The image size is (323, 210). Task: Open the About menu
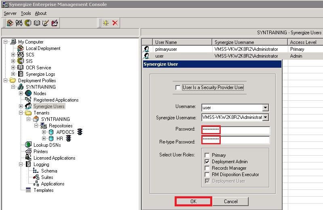coord(41,13)
